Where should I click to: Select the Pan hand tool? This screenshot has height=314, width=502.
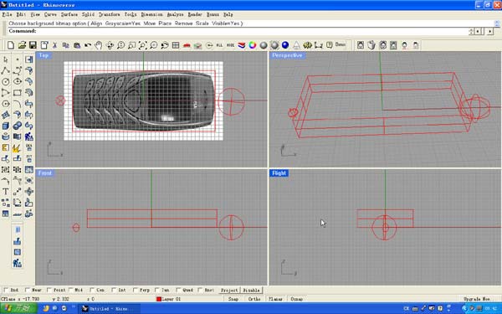coord(99,45)
